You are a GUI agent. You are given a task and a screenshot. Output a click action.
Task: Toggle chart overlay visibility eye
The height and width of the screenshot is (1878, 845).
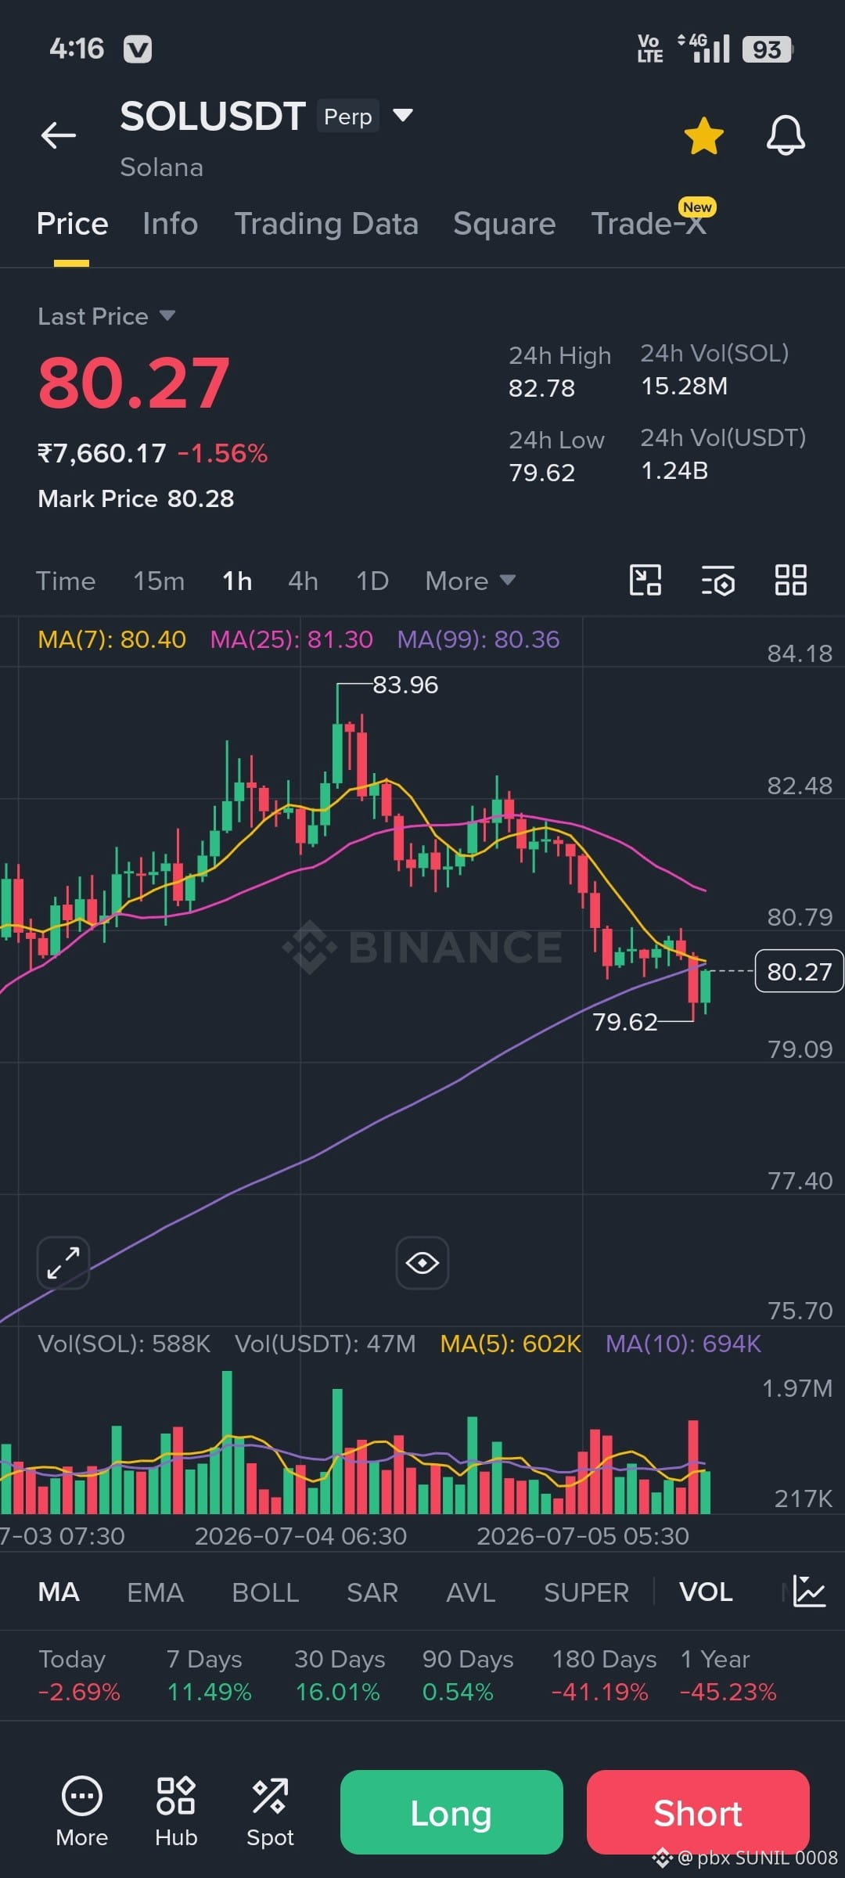pyautogui.click(x=422, y=1263)
